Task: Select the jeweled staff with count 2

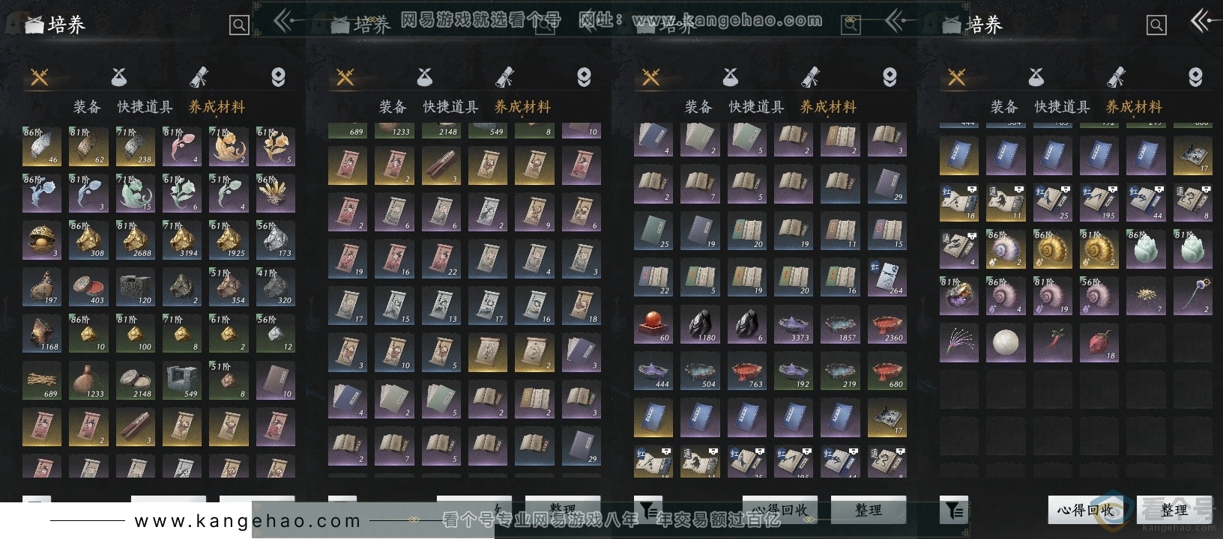Action: 1192,296
